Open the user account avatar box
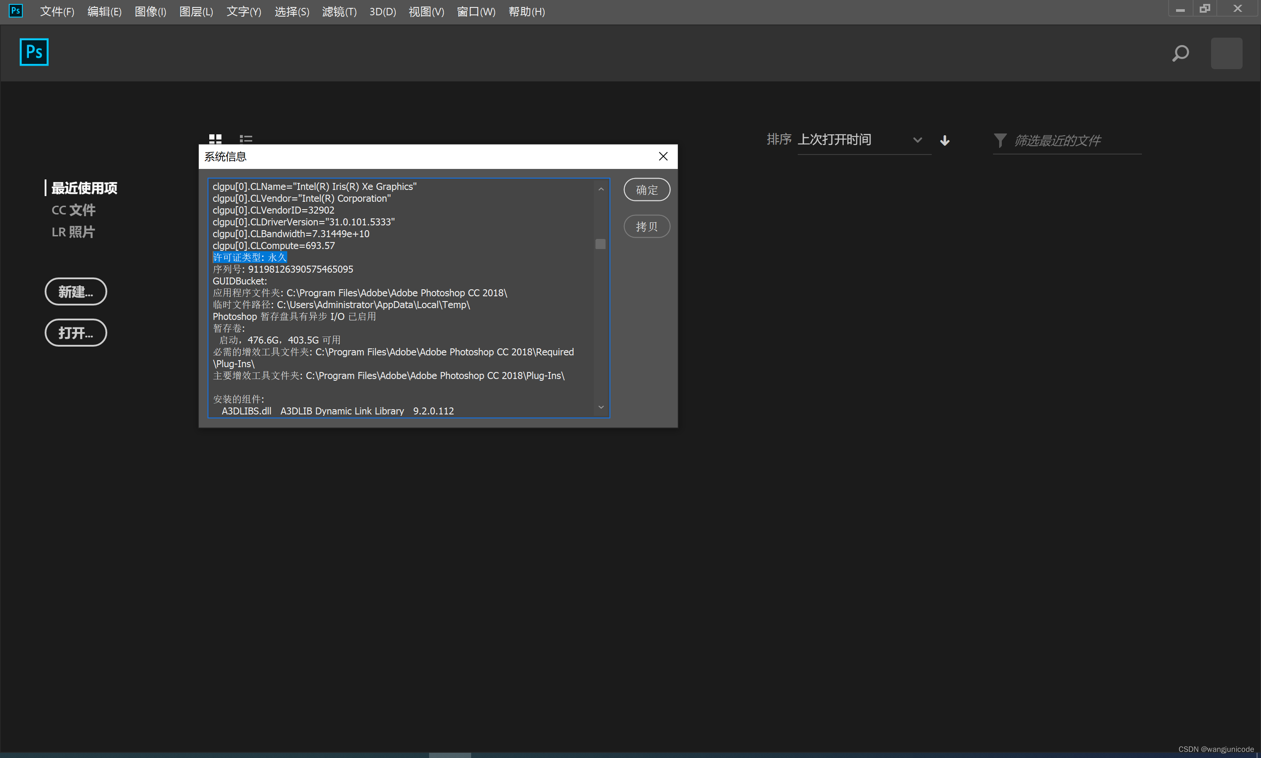The image size is (1261, 758). [1226, 53]
